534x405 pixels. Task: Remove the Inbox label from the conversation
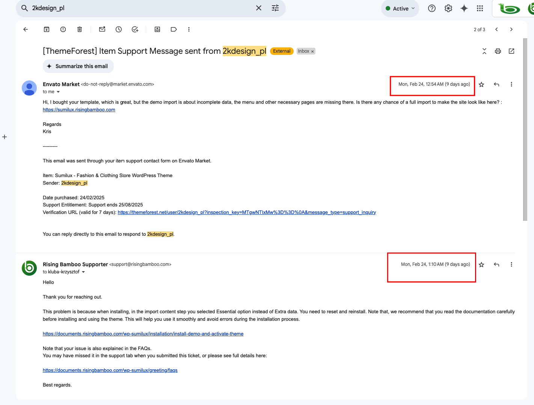(x=312, y=52)
